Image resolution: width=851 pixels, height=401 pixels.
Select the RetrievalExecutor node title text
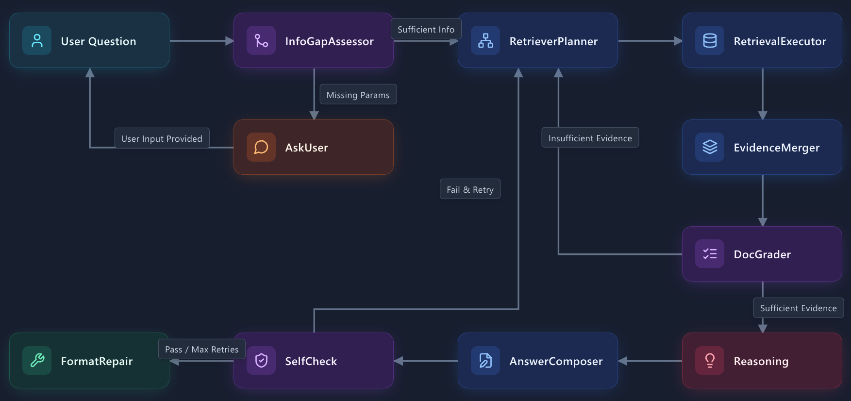(x=780, y=41)
